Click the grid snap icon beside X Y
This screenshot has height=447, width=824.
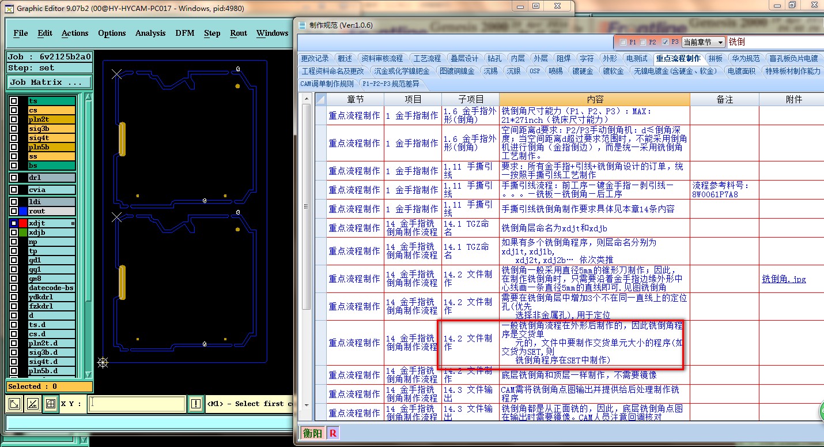click(x=51, y=404)
